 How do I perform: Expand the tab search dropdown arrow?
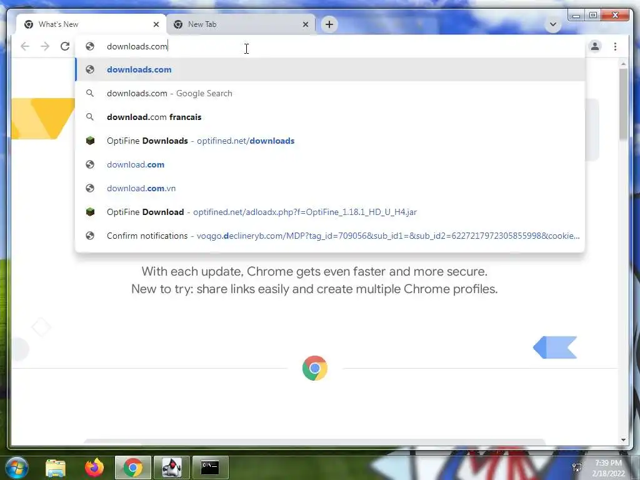point(553,24)
